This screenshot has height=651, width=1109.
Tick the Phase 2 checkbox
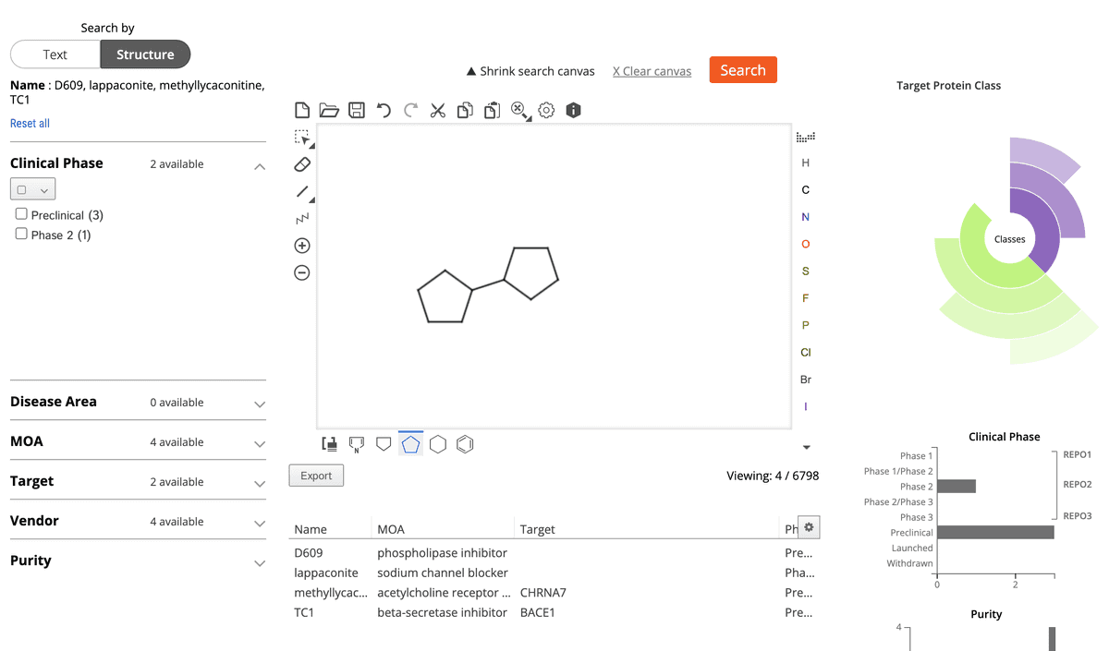[x=21, y=235]
